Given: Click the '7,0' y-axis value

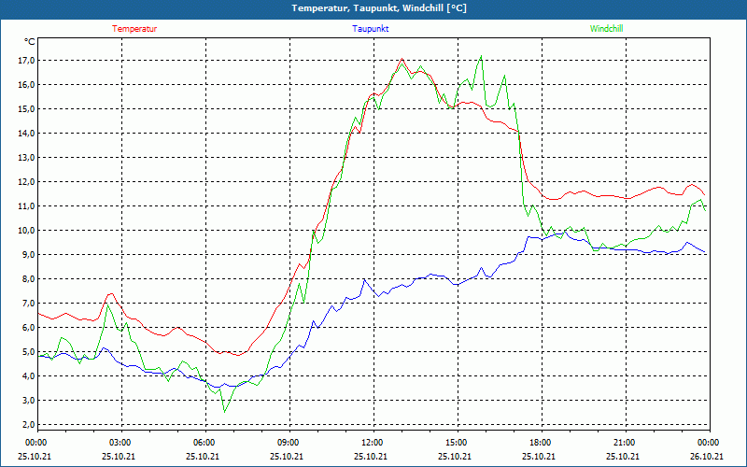Looking at the screenshot, I should point(28,304).
